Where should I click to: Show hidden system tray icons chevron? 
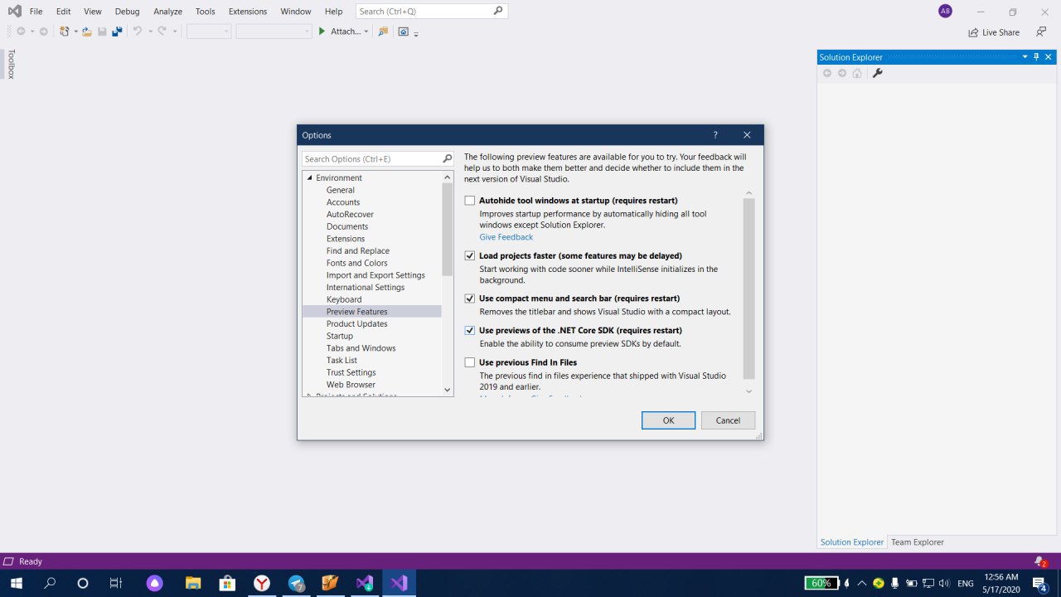click(861, 583)
